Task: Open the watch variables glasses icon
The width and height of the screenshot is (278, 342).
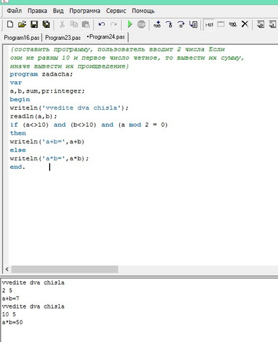Action: click(233, 24)
